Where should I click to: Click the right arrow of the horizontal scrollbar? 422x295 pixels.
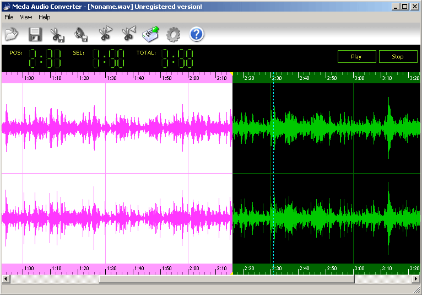point(416,278)
